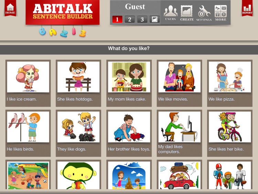The height and width of the screenshot is (194, 258).
Task: Open the girl riding bike picture
Action: (x=230, y=127)
